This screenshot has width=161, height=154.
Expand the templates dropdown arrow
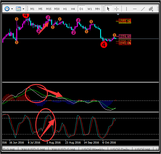24,9
